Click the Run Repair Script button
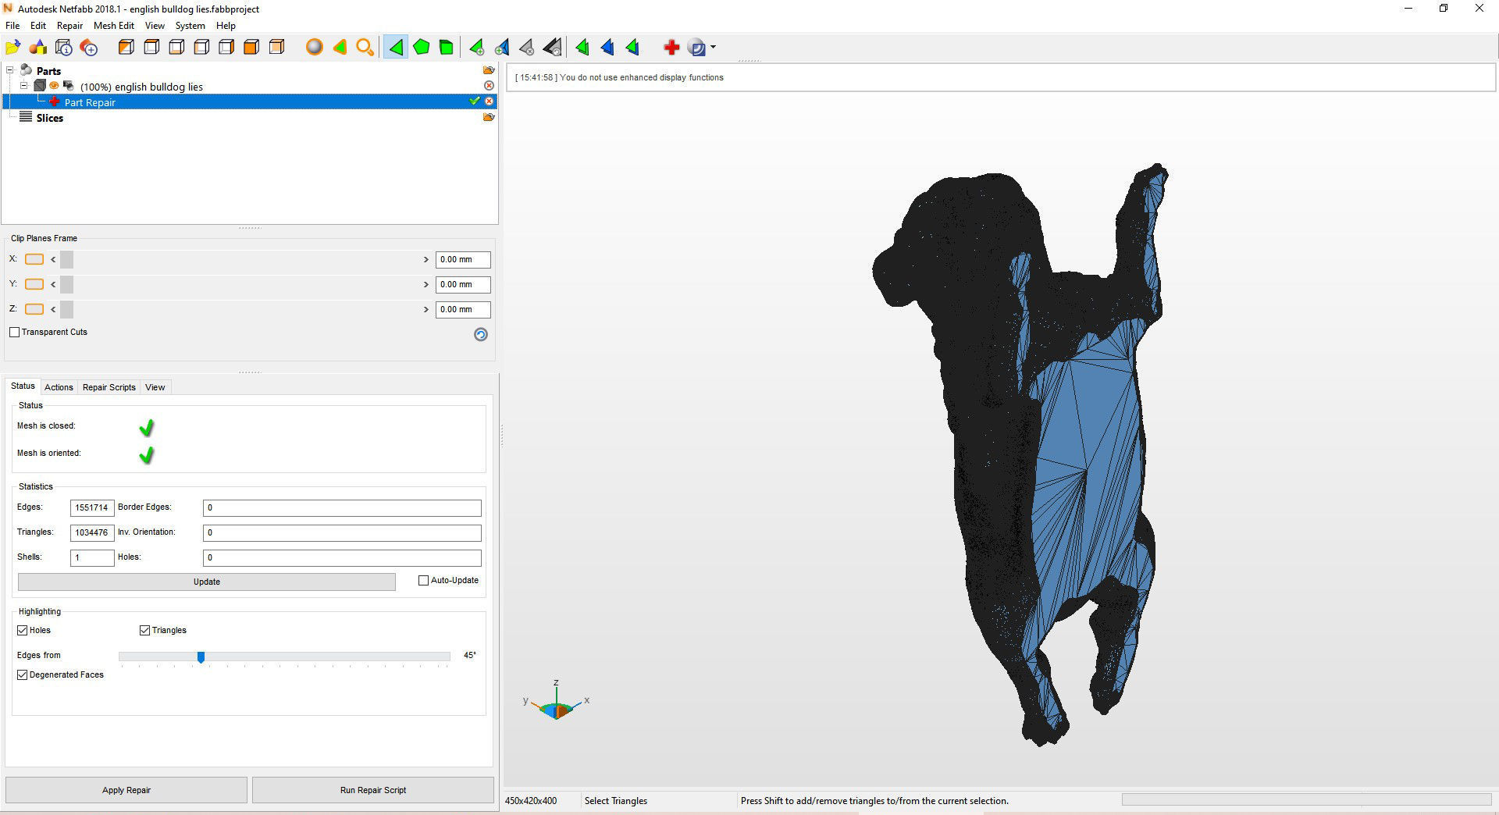1499x815 pixels. point(373,790)
